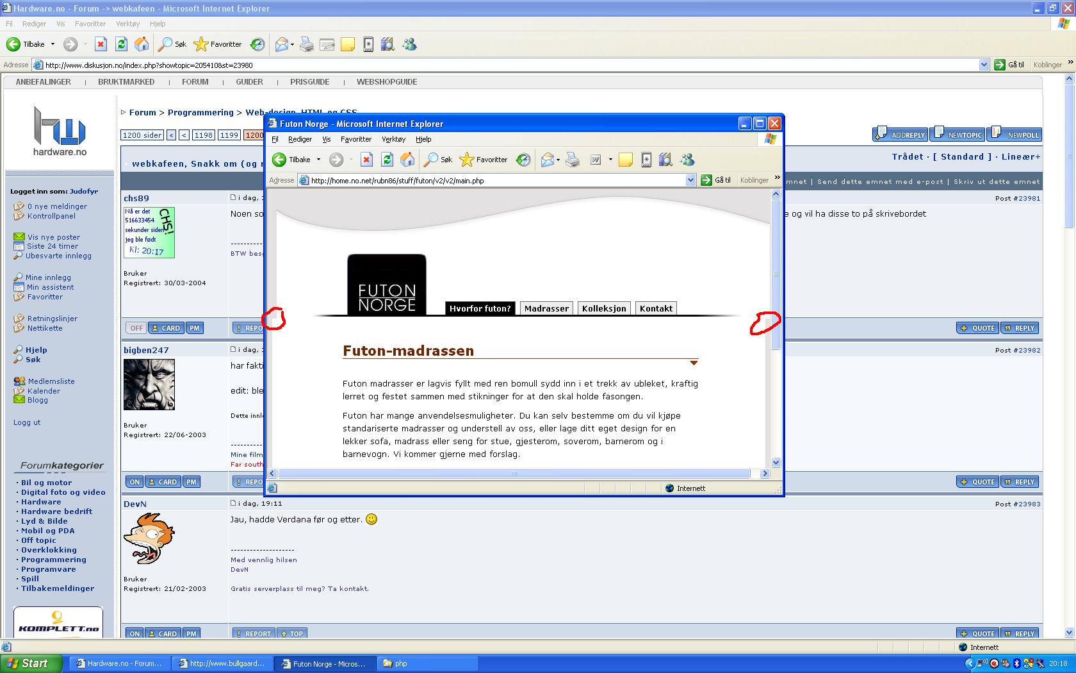
Task: Click yellow note icon in Futon Norge toolbar
Action: [626, 160]
